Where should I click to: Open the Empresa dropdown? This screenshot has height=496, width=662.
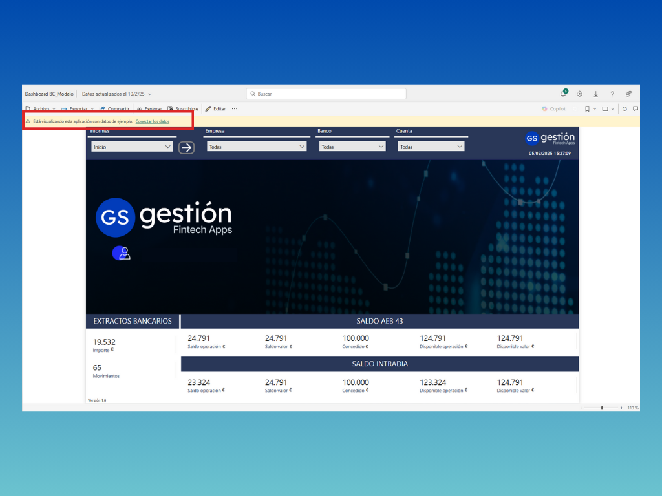pos(257,147)
